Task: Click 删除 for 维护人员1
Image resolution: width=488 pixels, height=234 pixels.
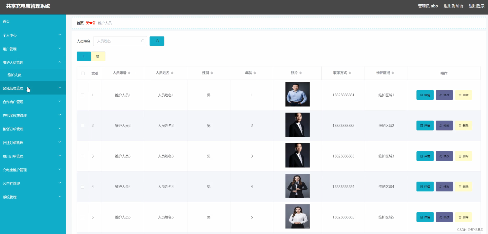Action: click(463, 95)
